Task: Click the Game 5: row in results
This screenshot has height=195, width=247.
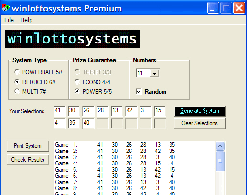Action: (115, 170)
